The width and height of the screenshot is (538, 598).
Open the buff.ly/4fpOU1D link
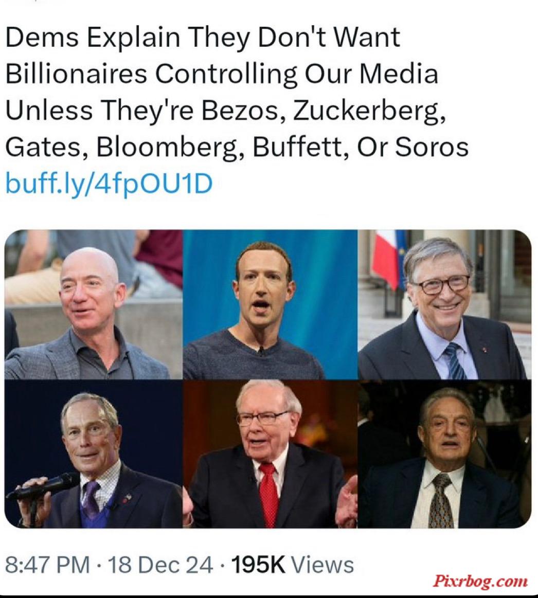109,184
